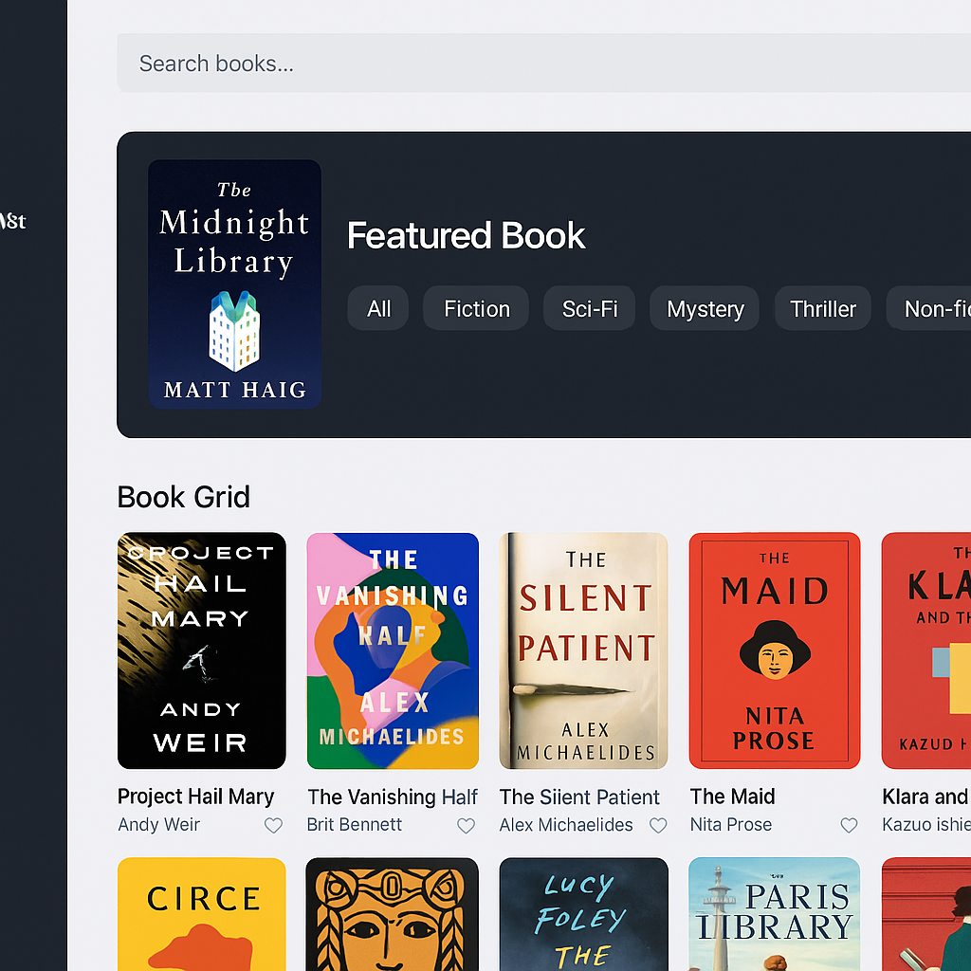This screenshot has width=971, height=971.
Task: Show Thriller books
Action: click(823, 308)
